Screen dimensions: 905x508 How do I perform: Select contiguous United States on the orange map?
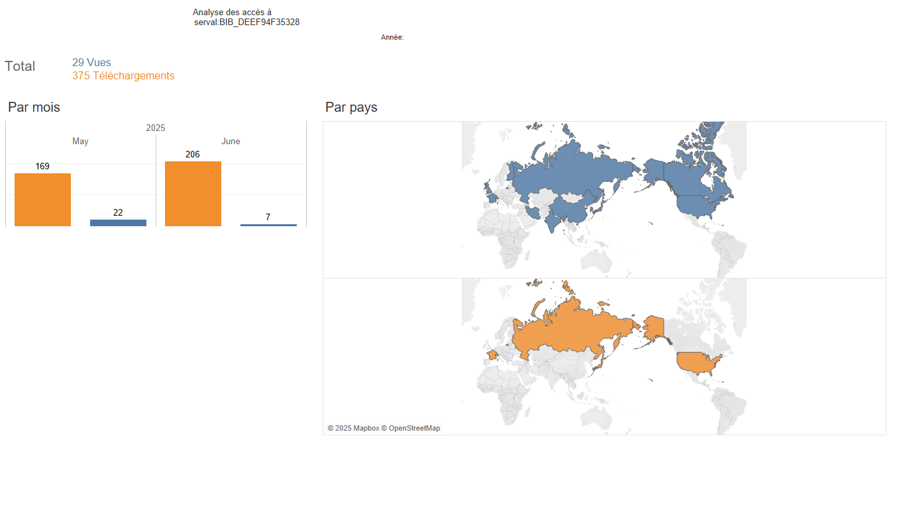[698, 362]
